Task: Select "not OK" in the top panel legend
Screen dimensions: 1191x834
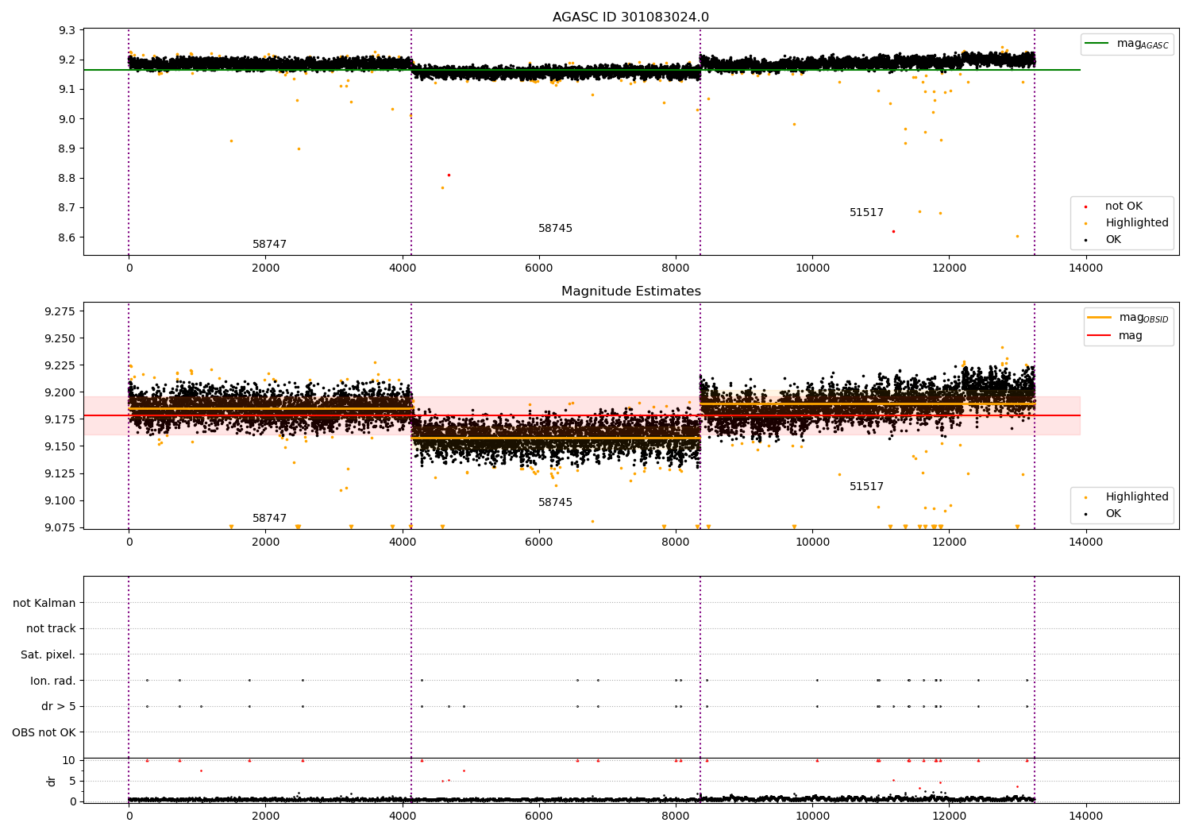Action: click(1124, 207)
